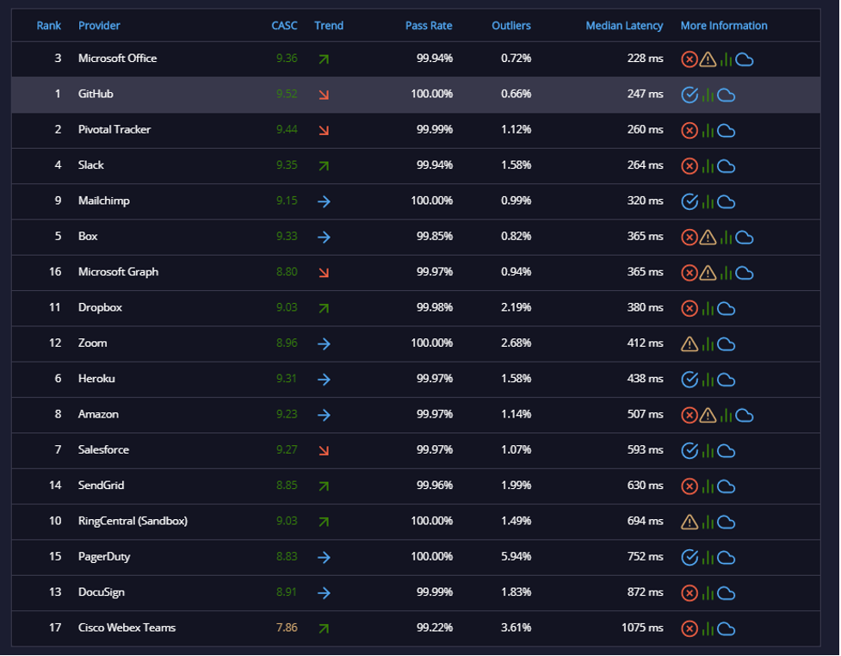This screenshot has height=656, width=841.
Task: Select the Heroku provider name
Action: click(x=96, y=379)
